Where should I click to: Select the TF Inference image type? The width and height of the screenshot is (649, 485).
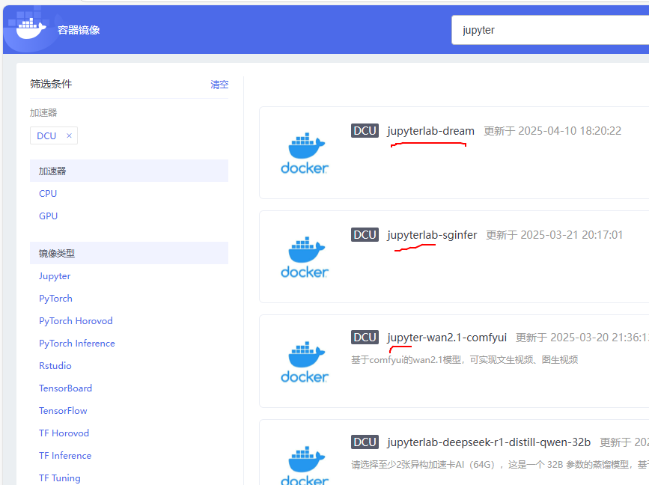(65, 455)
